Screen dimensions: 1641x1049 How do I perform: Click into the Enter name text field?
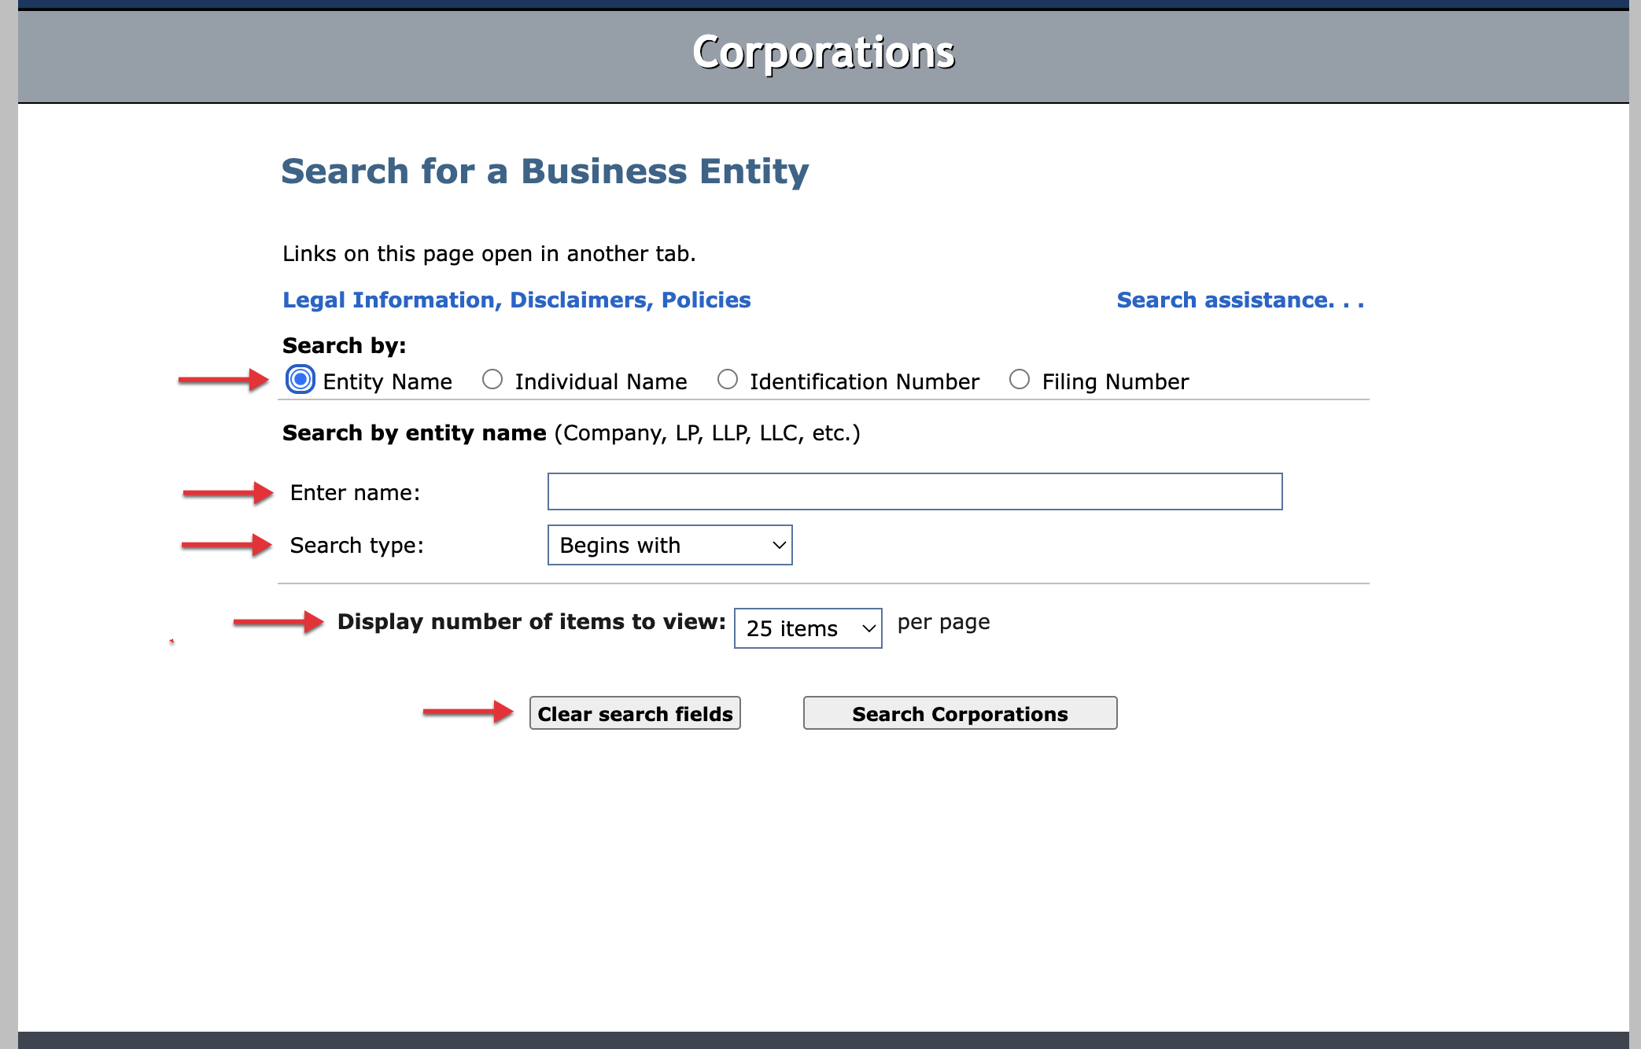914,491
